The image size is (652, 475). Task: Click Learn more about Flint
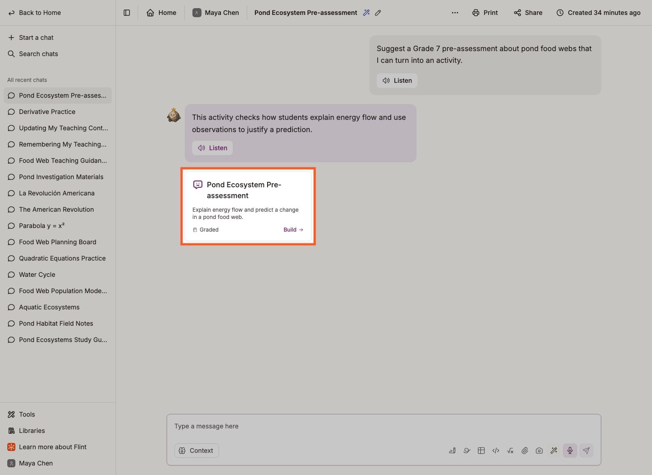[58, 447]
